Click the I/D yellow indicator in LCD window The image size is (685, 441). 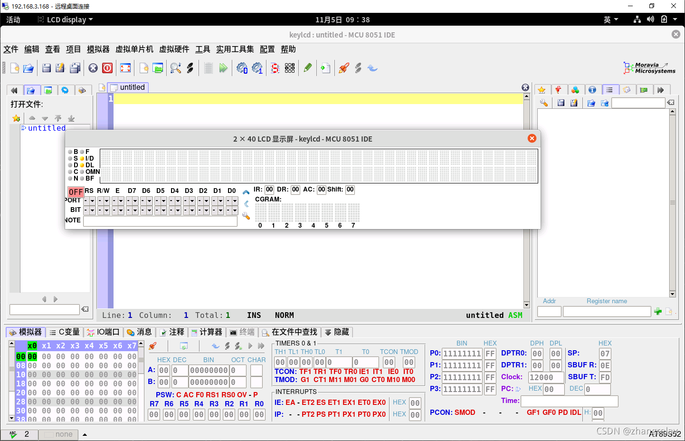pyautogui.click(x=82, y=158)
